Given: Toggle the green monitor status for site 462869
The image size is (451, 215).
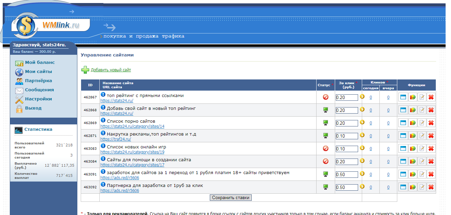Looking at the screenshot, I should click(326, 123).
